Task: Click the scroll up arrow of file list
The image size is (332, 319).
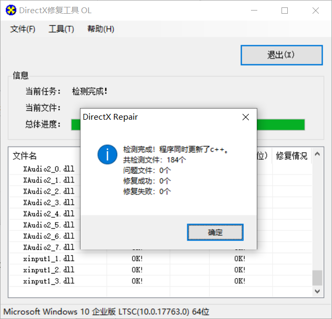Action: tap(317, 154)
